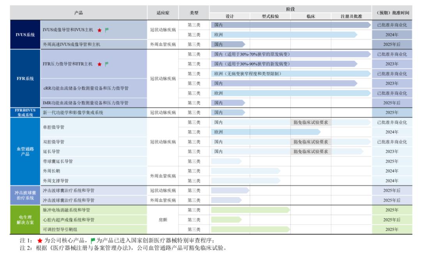Click the 产品 column header
Viewport: 421px width, 256px height.
[x=78, y=13]
